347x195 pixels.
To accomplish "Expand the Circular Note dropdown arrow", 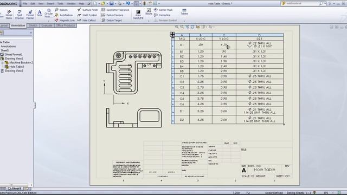I will tap(49, 21).
